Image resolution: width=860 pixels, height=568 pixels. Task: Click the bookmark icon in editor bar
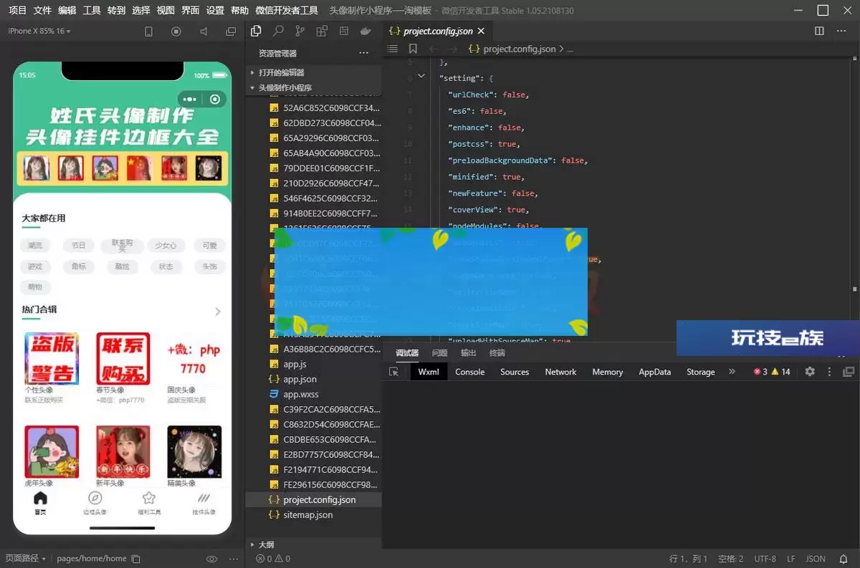tap(413, 49)
